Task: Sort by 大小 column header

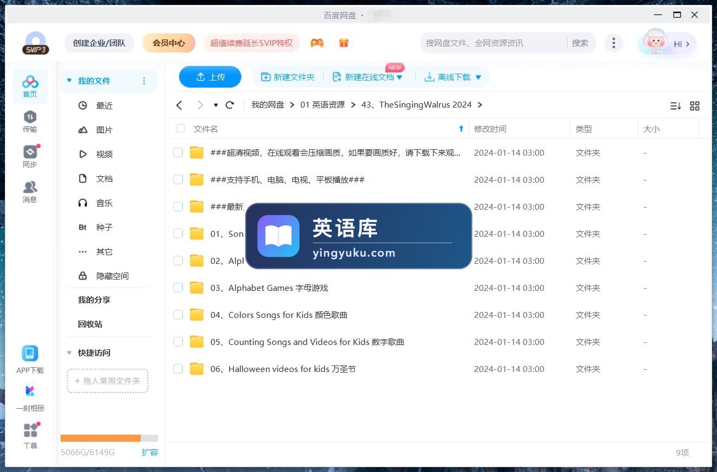Action: (652, 129)
